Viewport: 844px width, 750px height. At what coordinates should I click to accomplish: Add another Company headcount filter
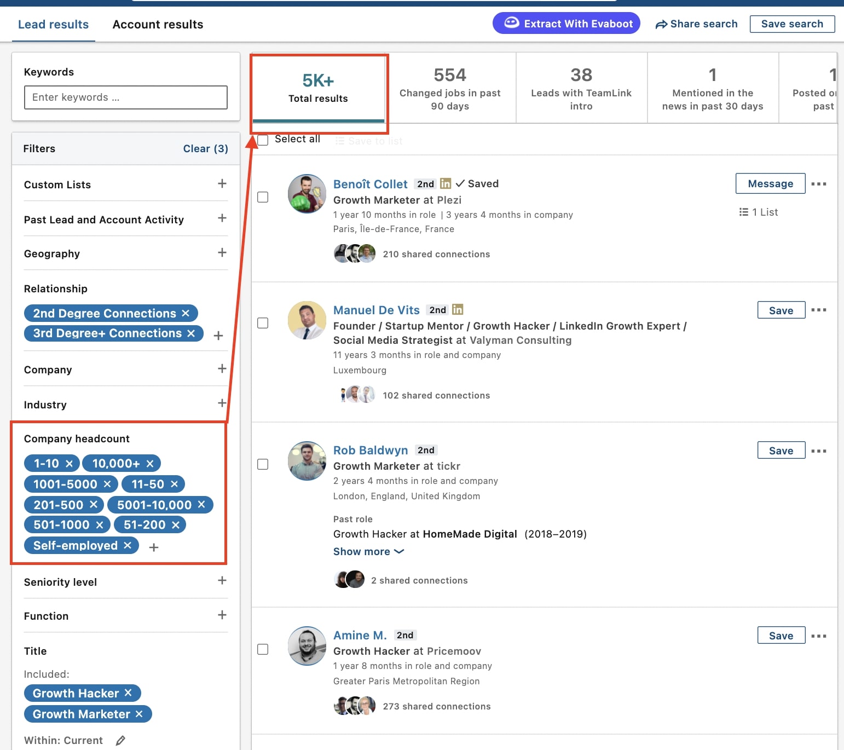pyautogui.click(x=154, y=547)
